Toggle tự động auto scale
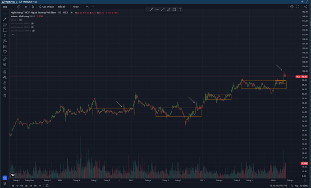Image resolution: width=311 pixels, height=188 pixels. click(x=304, y=186)
